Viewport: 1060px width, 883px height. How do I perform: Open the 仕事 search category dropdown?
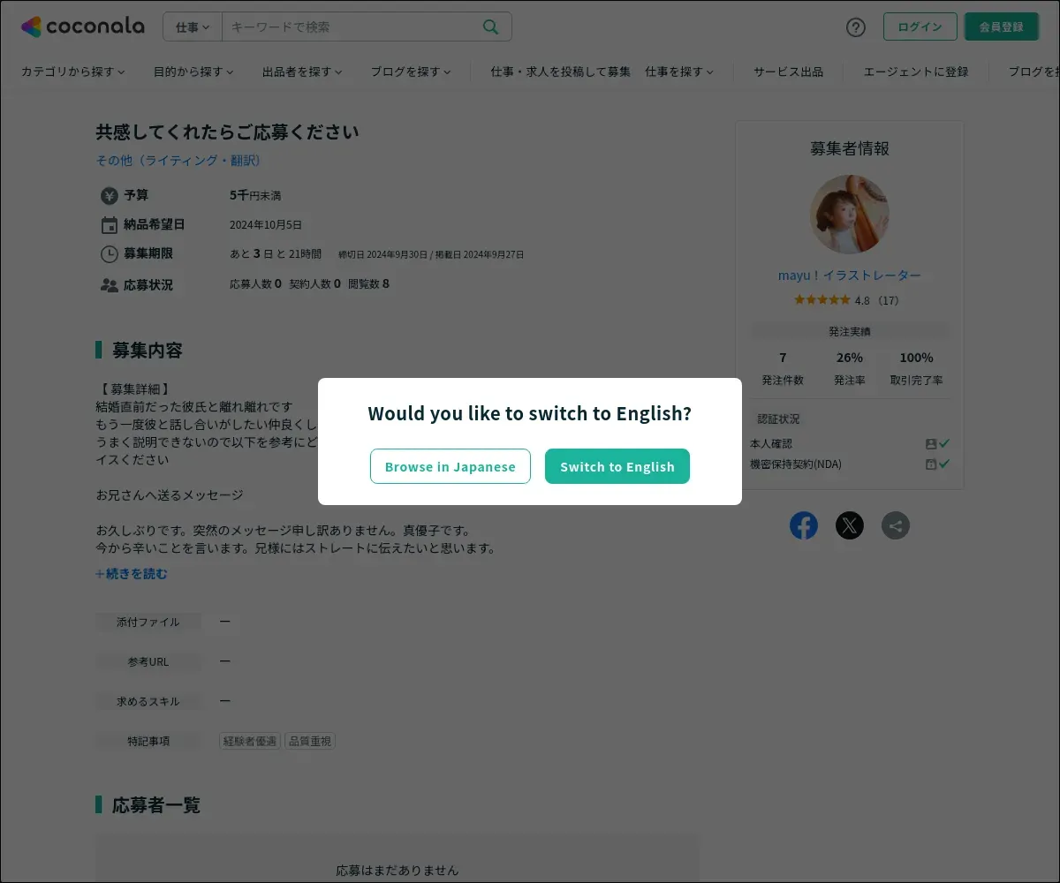tap(193, 26)
